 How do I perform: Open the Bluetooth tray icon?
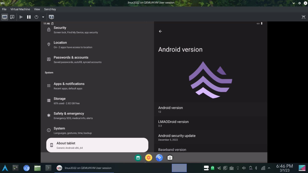click(256, 168)
